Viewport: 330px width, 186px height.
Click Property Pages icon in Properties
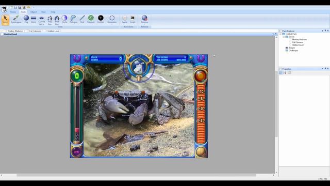[x=290, y=73]
